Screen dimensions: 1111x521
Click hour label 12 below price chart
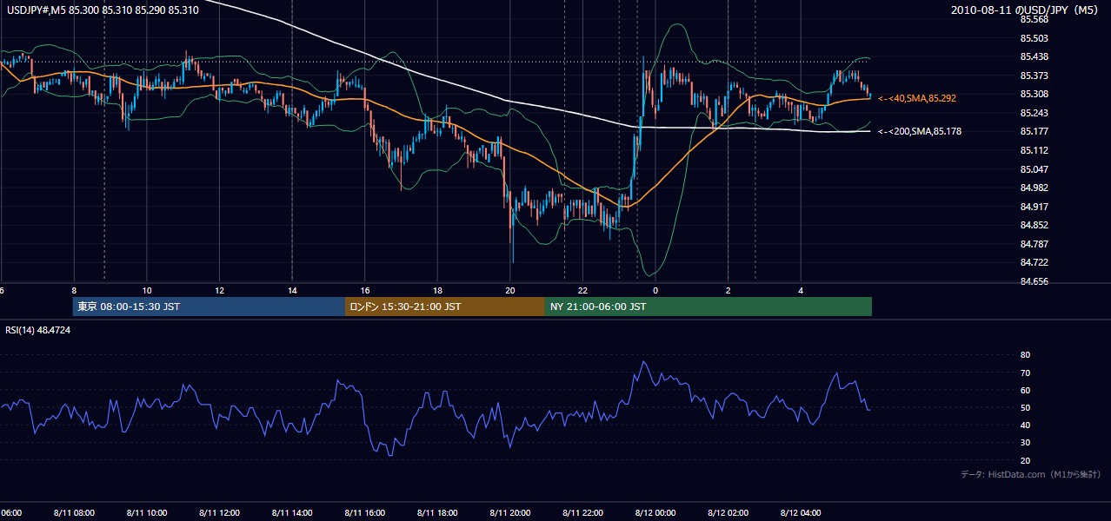pos(219,290)
